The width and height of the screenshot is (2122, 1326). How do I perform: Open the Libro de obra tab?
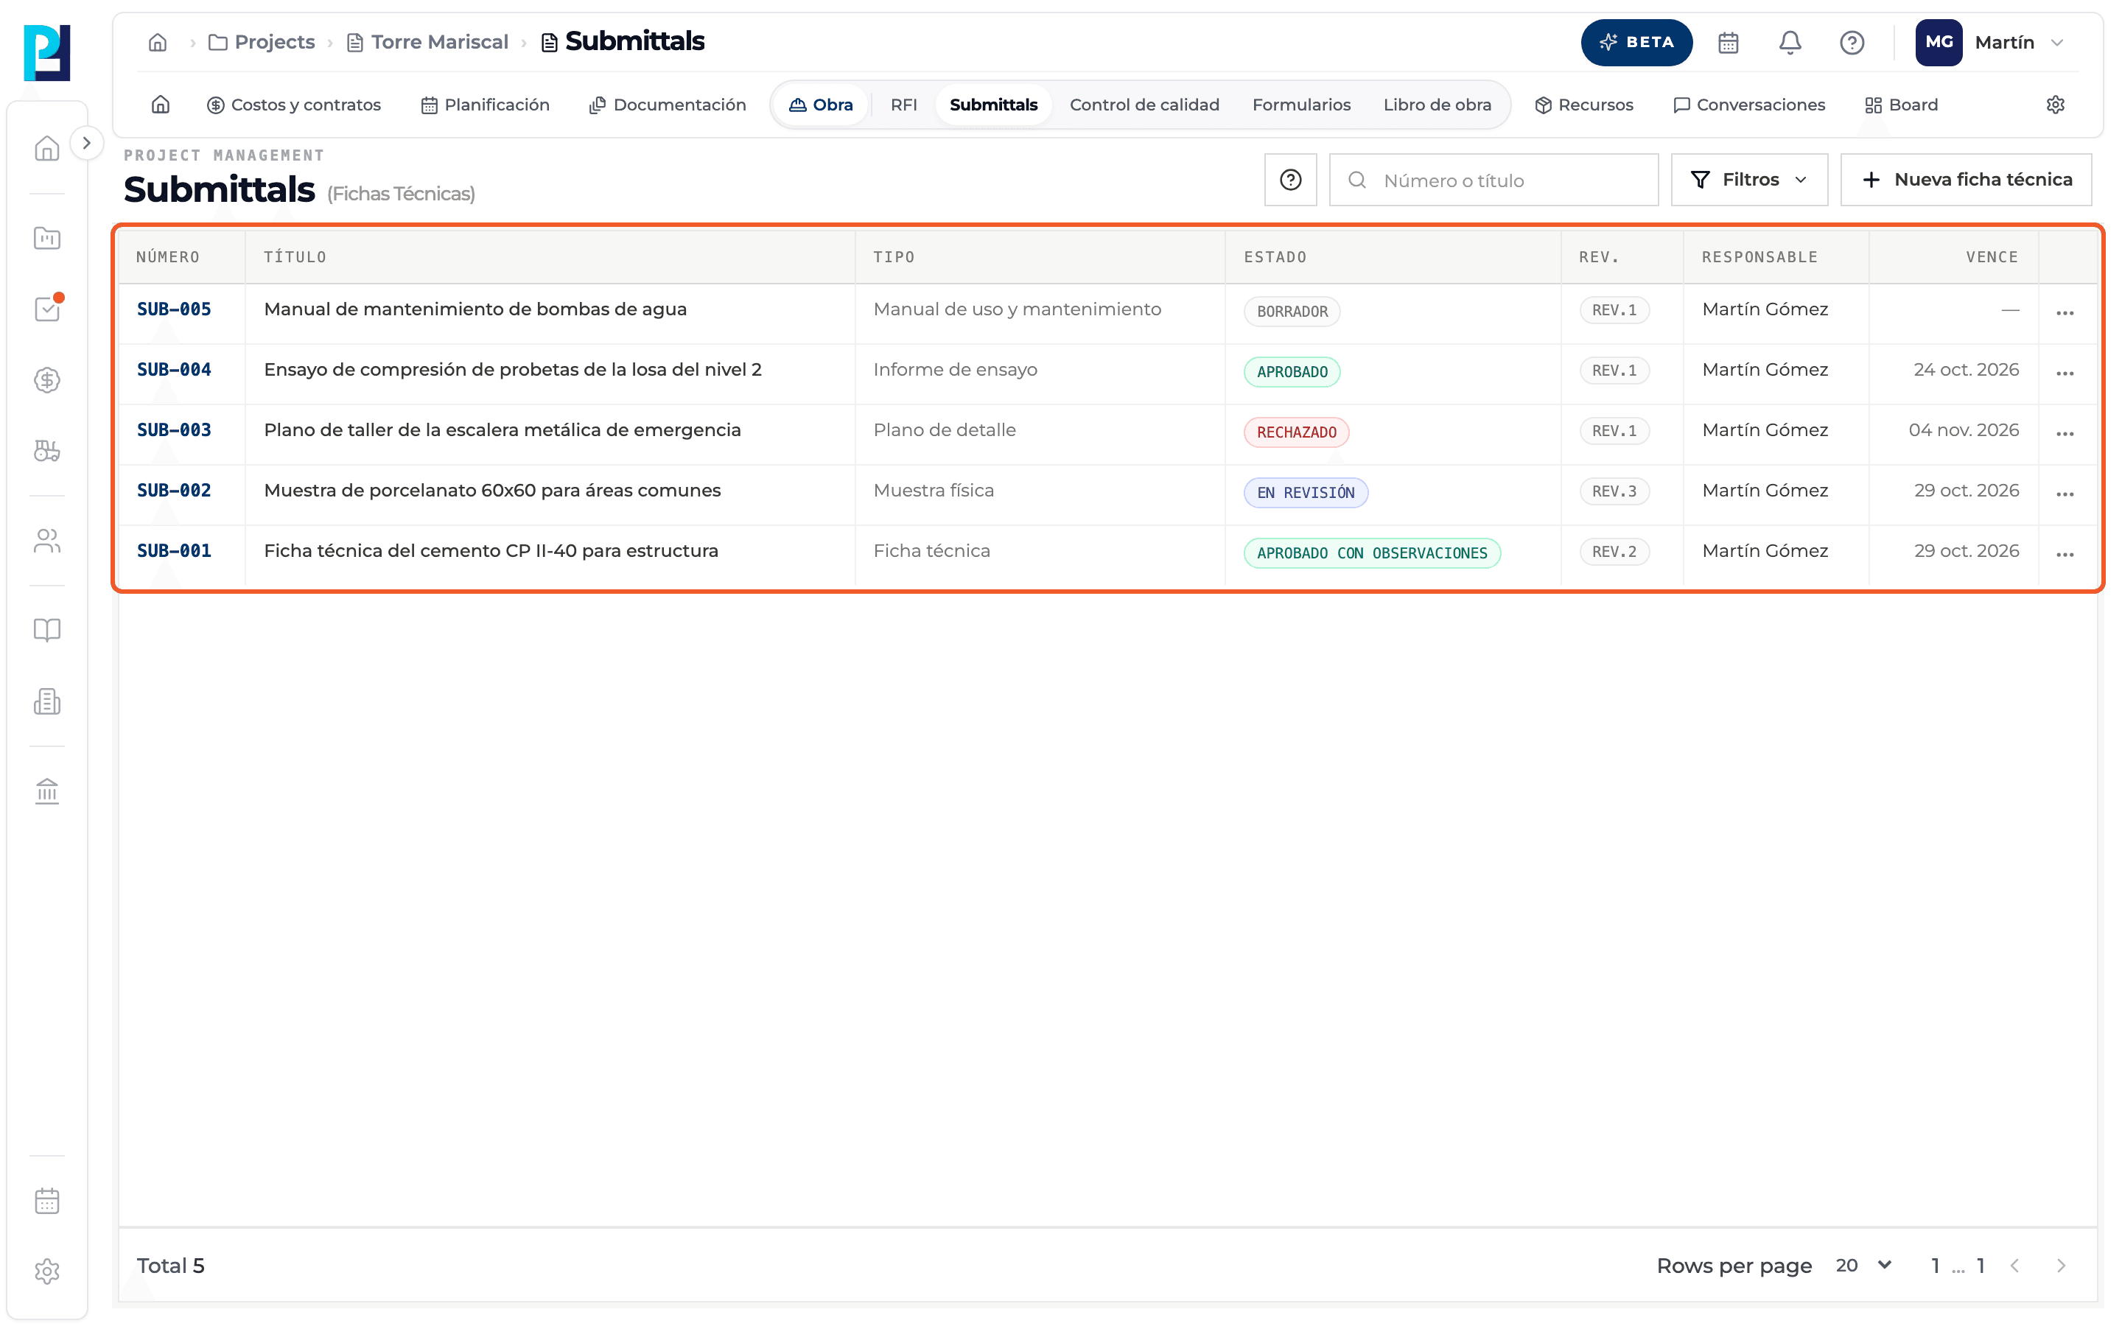[x=1436, y=105]
